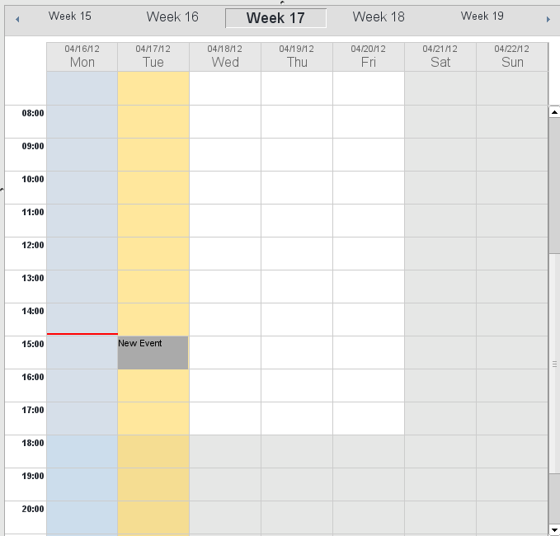Image resolution: width=560 pixels, height=536 pixels.
Task: Select the Week 17 tab
Action: 275,18
